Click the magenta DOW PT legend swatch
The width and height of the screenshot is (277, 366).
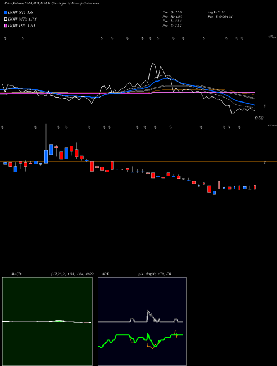click(x=6, y=26)
